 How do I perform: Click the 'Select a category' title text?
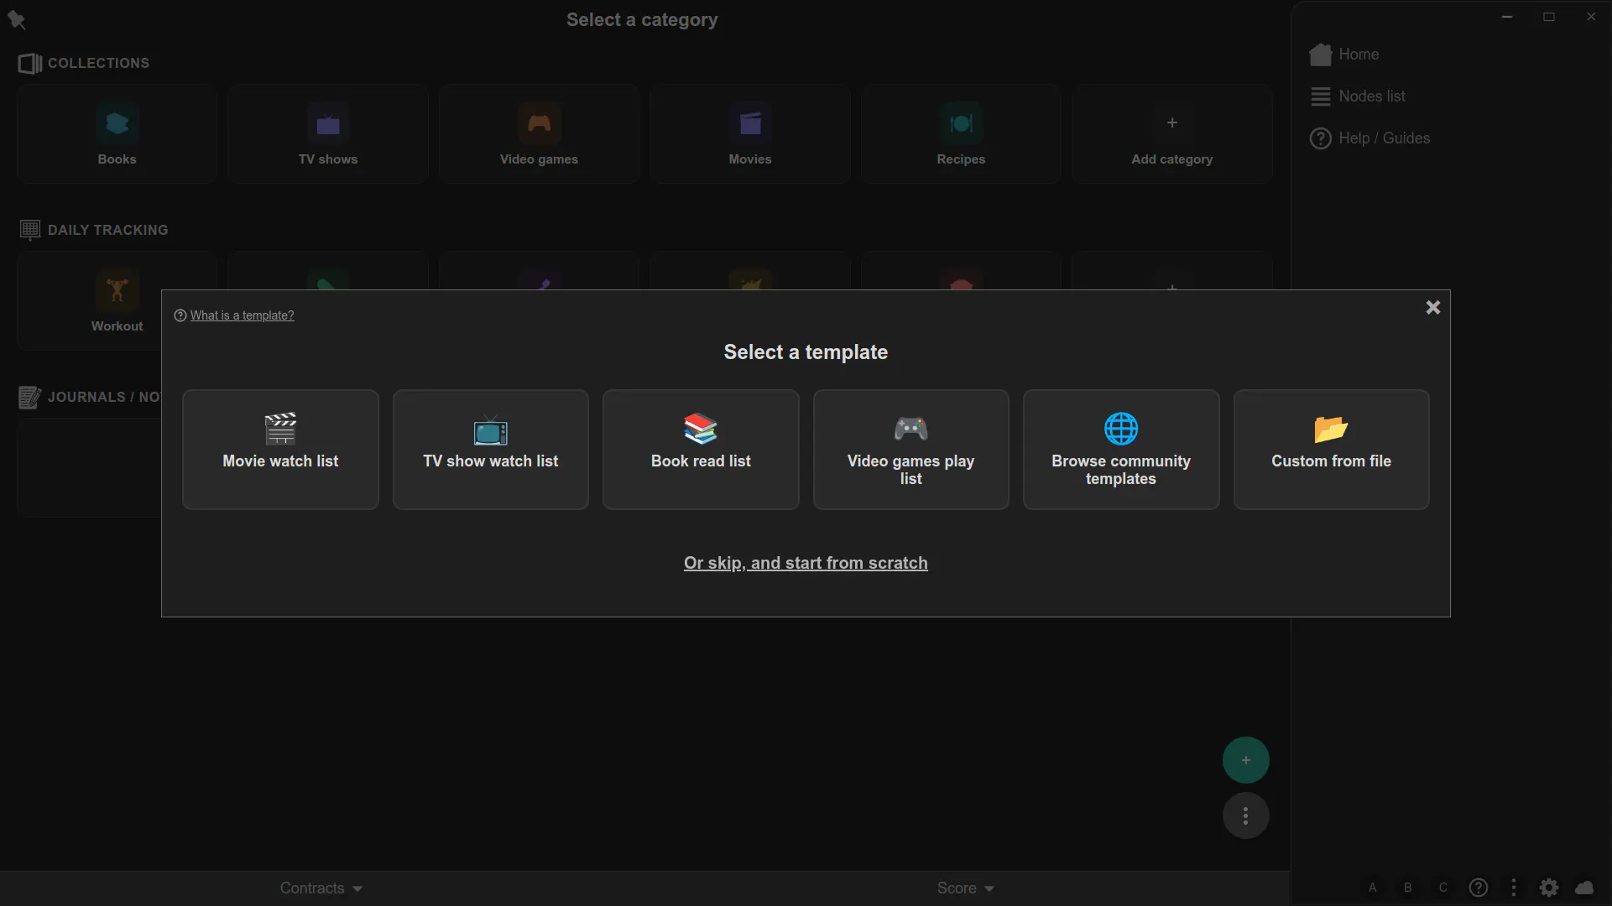click(x=642, y=20)
